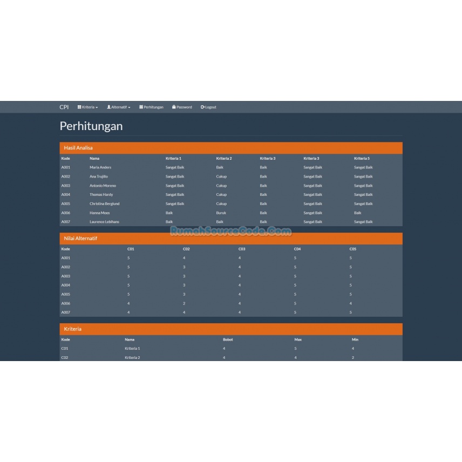
Task: Click the Hasil Analisa panel heading
Action: tap(231, 148)
